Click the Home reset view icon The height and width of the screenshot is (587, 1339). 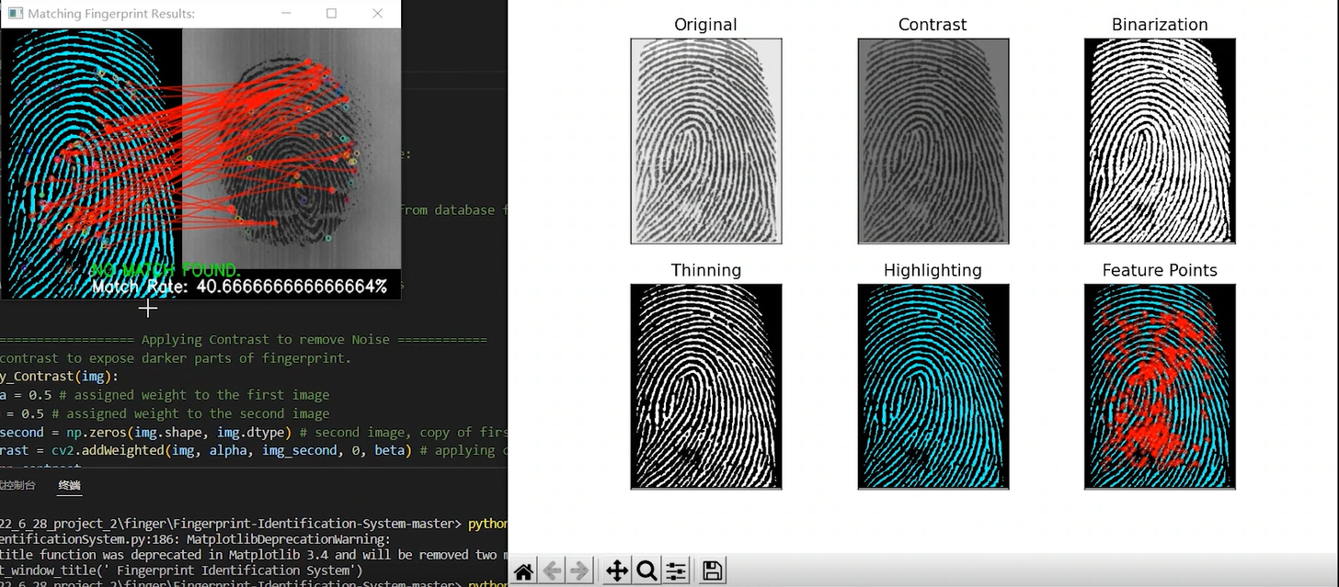[x=524, y=571]
